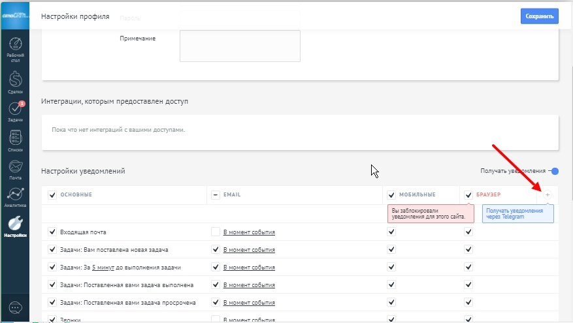Open В момент события dropdown for Входящая почта
573x323 pixels.
(x=249, y=232)
